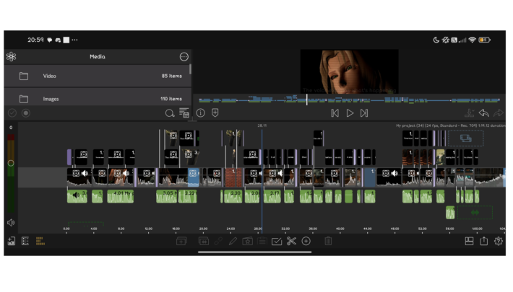Show clip info with the info icon

(201, 113)
